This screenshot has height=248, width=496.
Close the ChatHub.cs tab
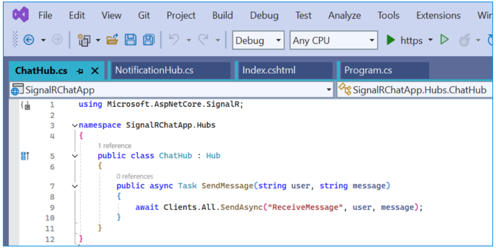click(95, 71)
